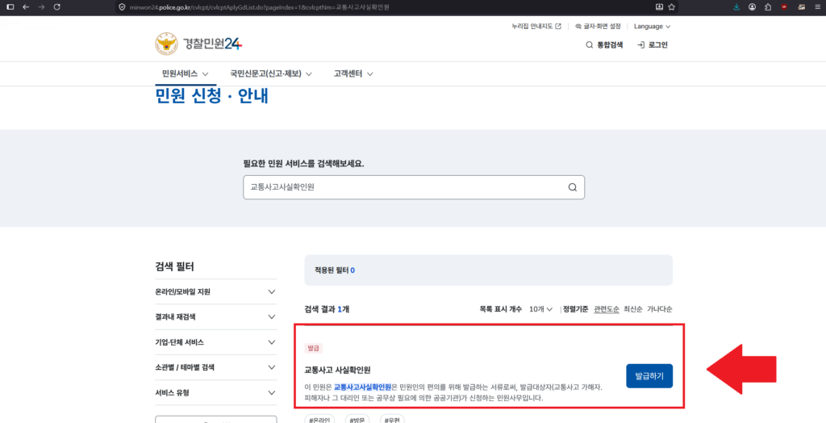Open the browser downloads icon
This screenshot has height=423, width=826.
click(x=736, y=7)
